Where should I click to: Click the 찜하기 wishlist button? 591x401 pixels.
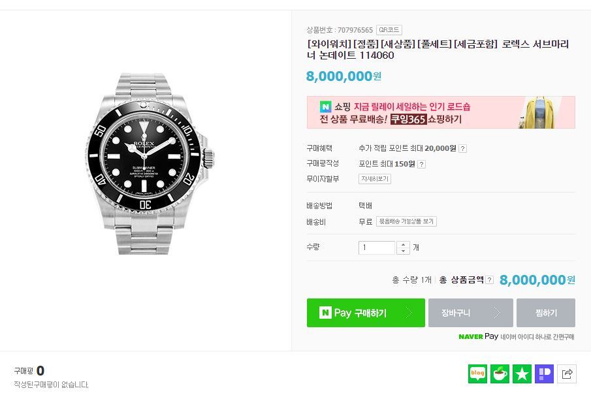point(546,313)
